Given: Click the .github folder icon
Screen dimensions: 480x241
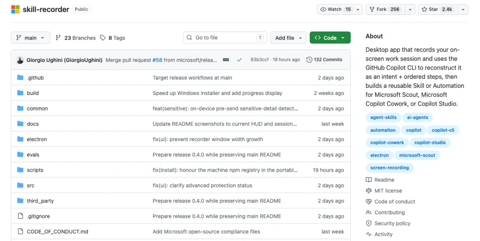Looking at the screenshot, I should click(x=20, y=77).
